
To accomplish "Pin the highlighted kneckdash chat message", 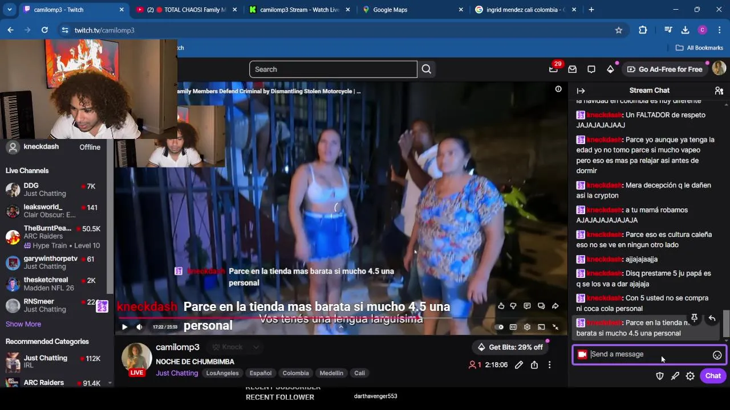I will coord(694,318).
